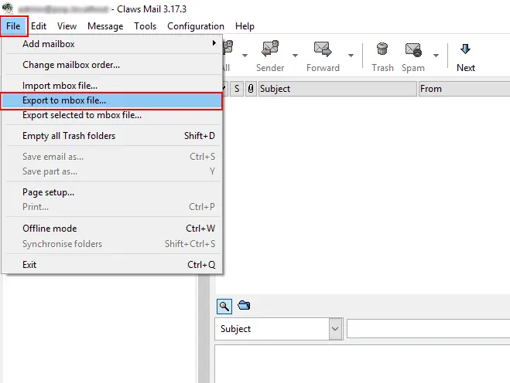Image resolution: width=510 pixels, height=383 pixels.
Task: Click the Forward message toolbar icon
Action: coord(323,49)
